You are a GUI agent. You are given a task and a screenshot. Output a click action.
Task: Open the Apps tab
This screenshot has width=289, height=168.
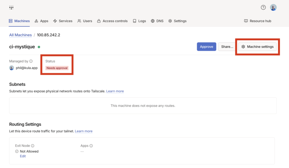pyautogui.click(x=41, y=21)
